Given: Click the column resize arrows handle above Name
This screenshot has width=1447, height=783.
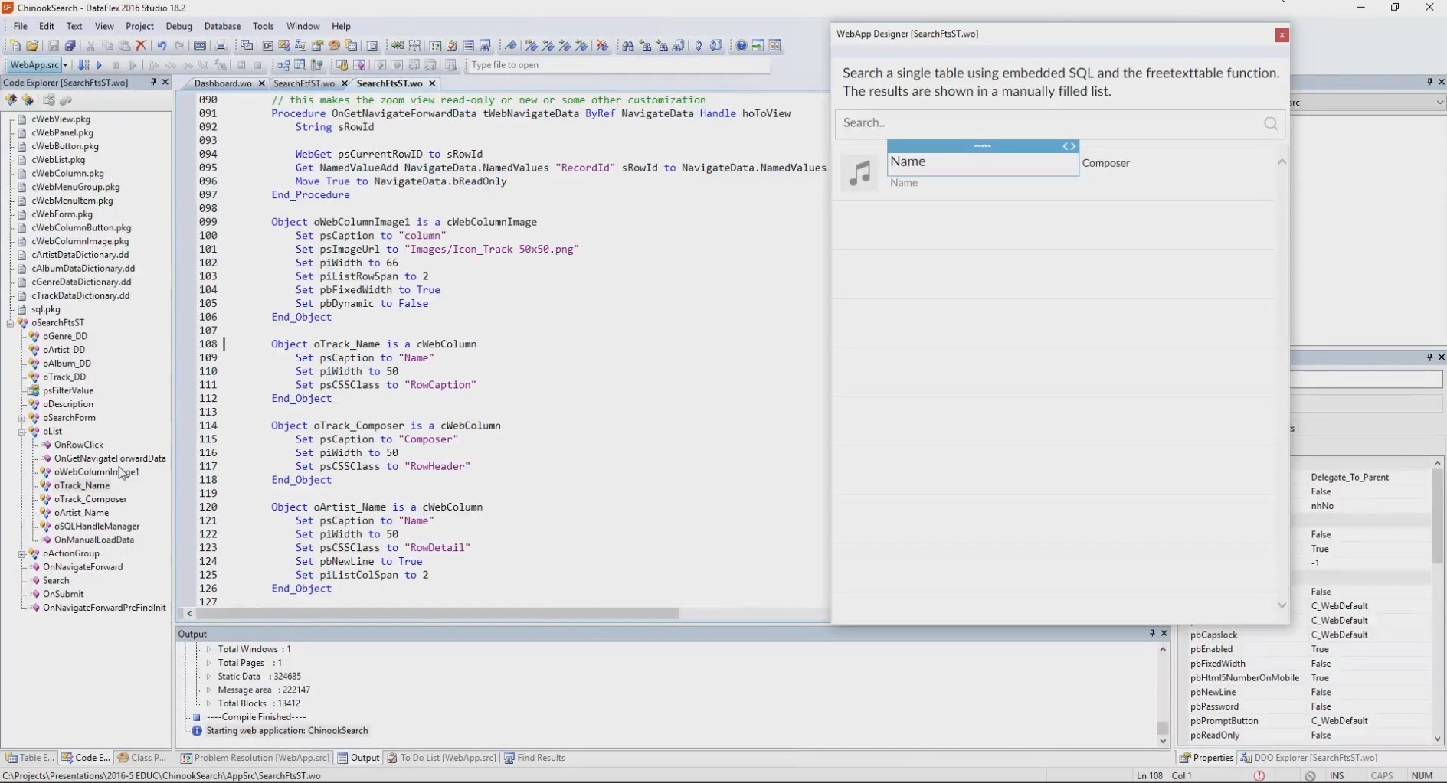Looking at the screenshot, I should click(1069, 146).
